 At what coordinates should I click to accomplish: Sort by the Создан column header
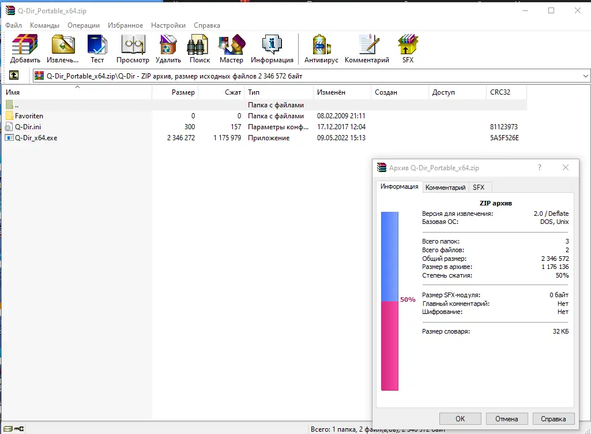click(400, 92)
